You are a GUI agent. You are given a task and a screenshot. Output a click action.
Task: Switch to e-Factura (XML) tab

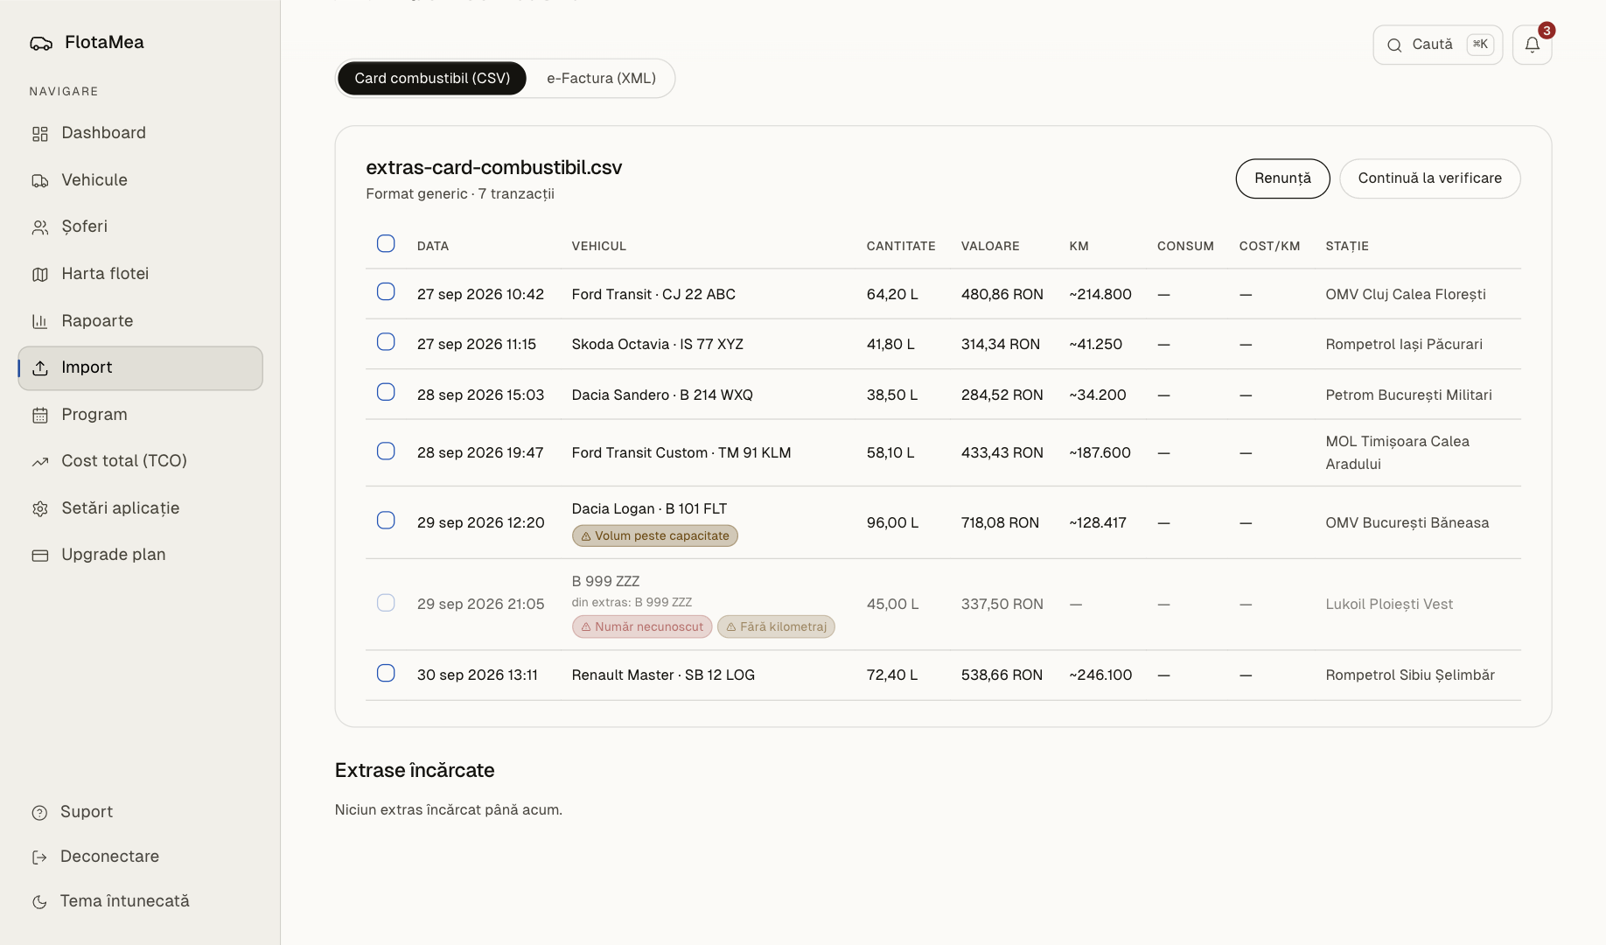point(601,78)
